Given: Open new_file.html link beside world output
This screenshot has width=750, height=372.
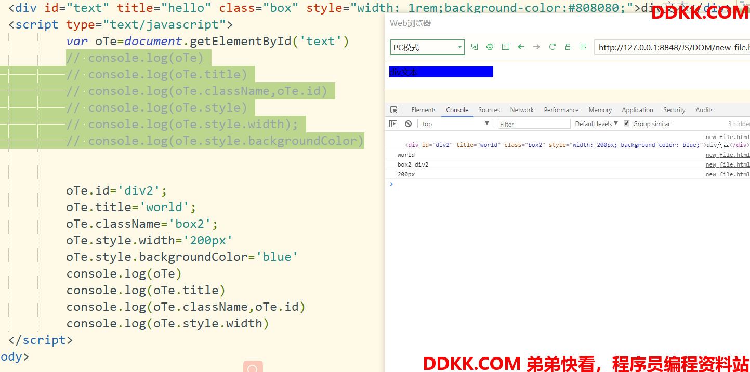Looking at the screenshot, I should pos(728,155).
